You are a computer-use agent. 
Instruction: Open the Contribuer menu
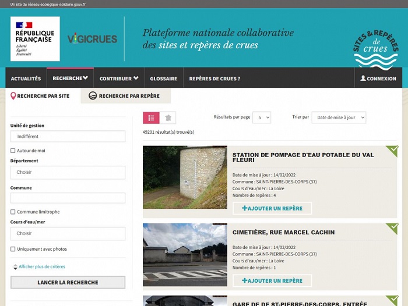(119, 79)
